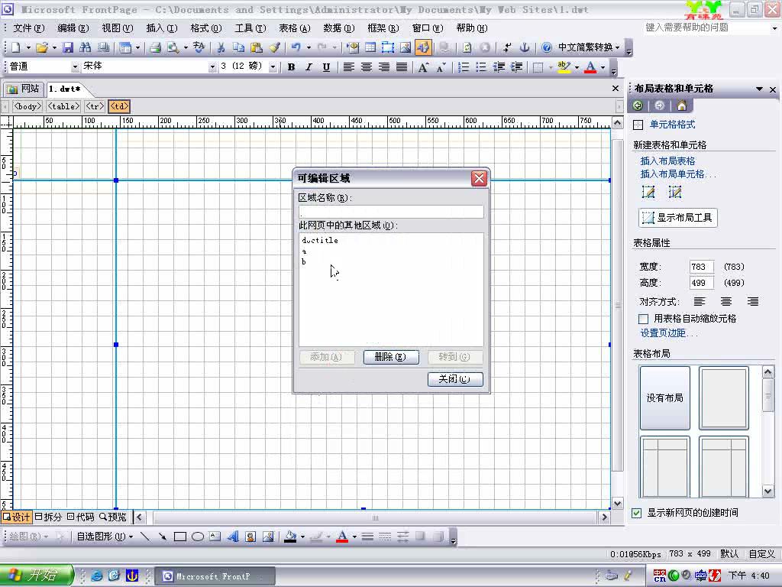The width and height of the screenshot is (782, 587).
Task: Save the document with the floppy icon
Action: click(68, 47)
